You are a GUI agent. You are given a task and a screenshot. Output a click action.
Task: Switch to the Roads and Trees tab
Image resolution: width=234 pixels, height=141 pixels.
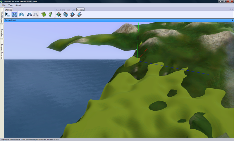63,10
